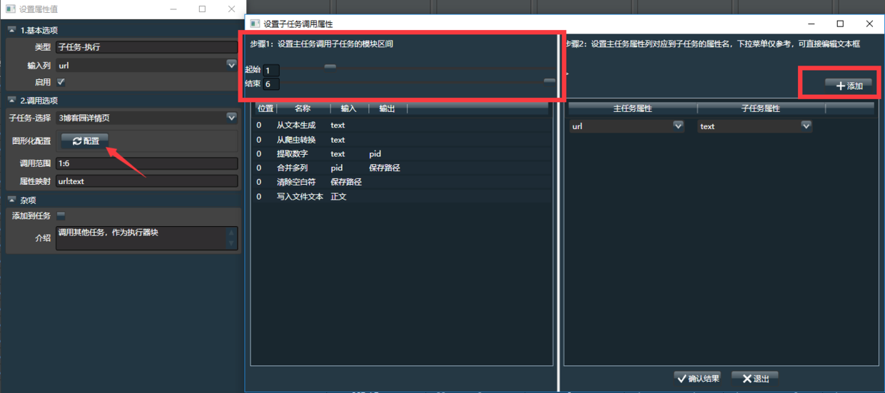885x393 pixels.
Task: Select the 从爬虫转换 row
Action: click(x=402, y=140)
